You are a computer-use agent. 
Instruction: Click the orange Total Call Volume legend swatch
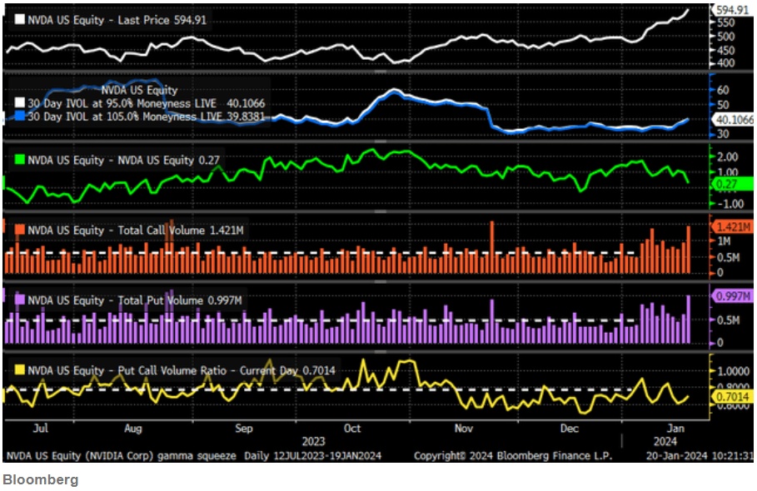click(19, 230)
